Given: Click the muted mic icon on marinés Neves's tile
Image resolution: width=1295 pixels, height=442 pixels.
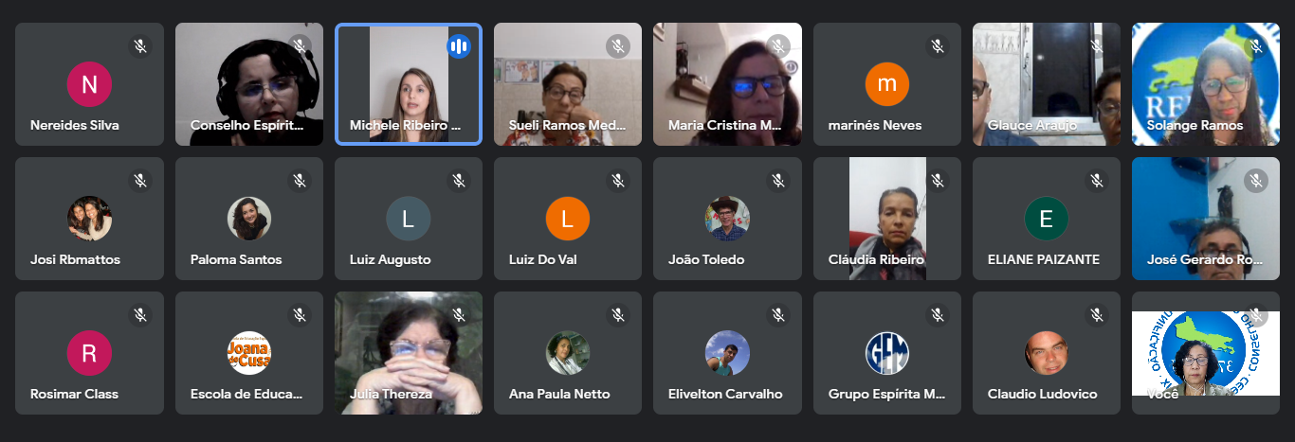Looking at the screenshot, I should [938, 45].
